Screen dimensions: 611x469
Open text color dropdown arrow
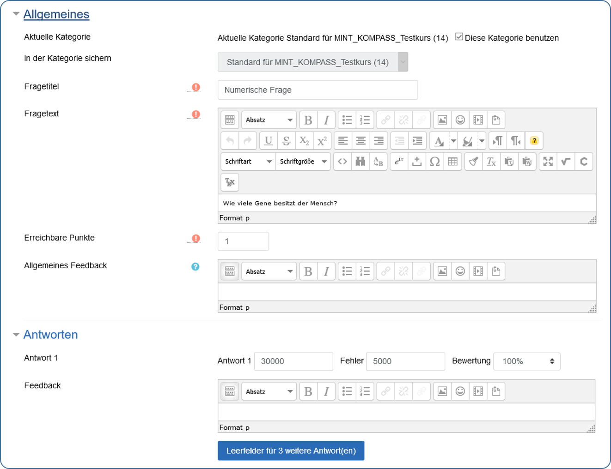click(x=454, y=141)
